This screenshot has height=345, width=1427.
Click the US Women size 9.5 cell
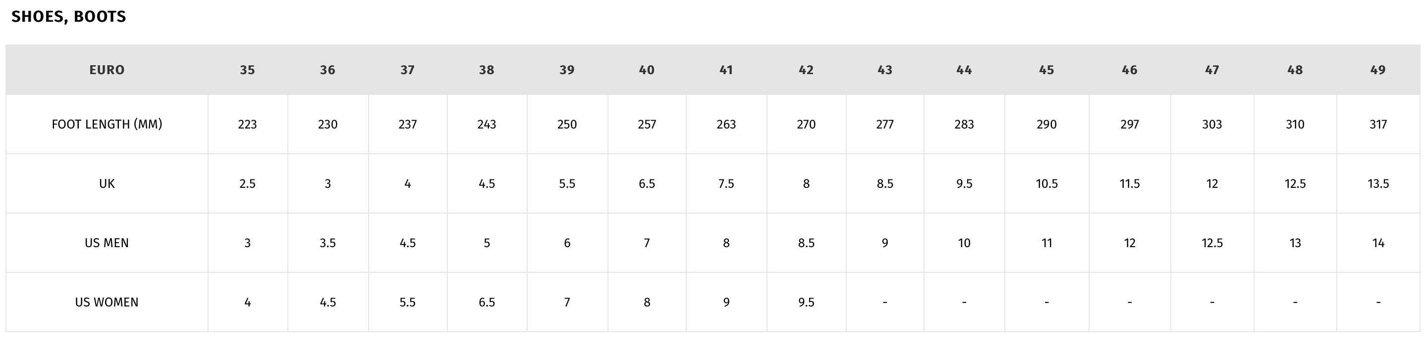(x=806, y=302)
